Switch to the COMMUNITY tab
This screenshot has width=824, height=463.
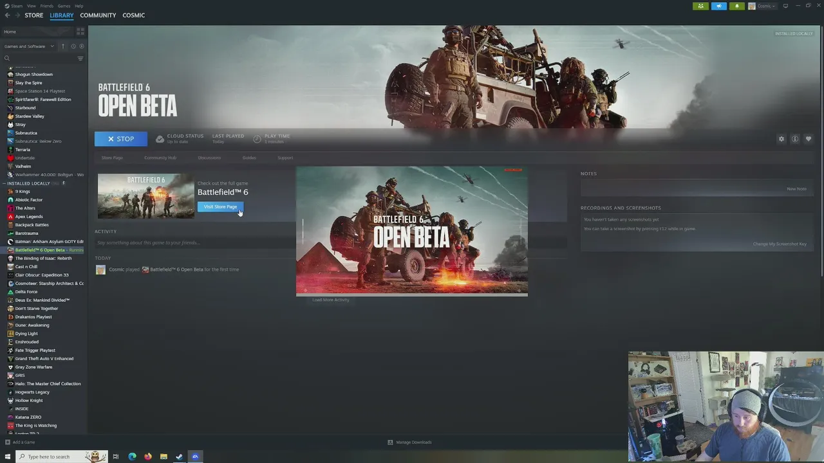tap(98, 15)
